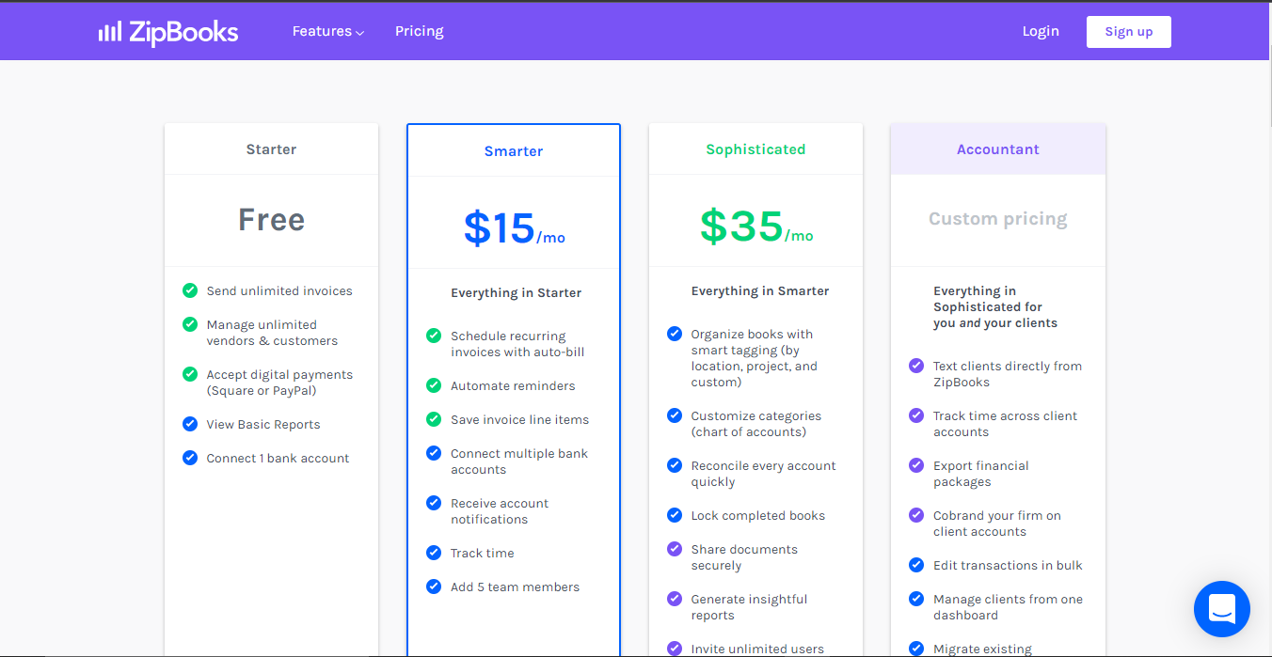The image size is (1272, 657).
Task: Click checkmark beside Edit transactions in bulk
Action: [916, 565]
